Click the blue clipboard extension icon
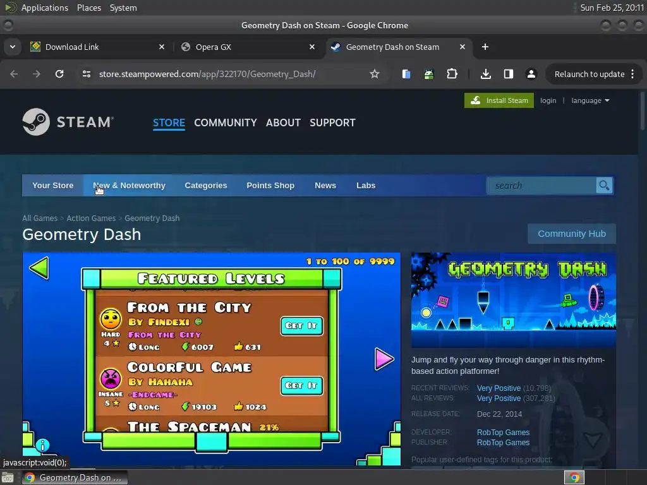 406,74
